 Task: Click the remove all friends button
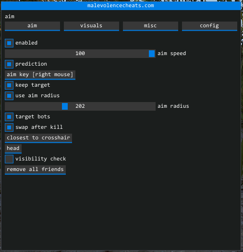(x=35, y=170)
